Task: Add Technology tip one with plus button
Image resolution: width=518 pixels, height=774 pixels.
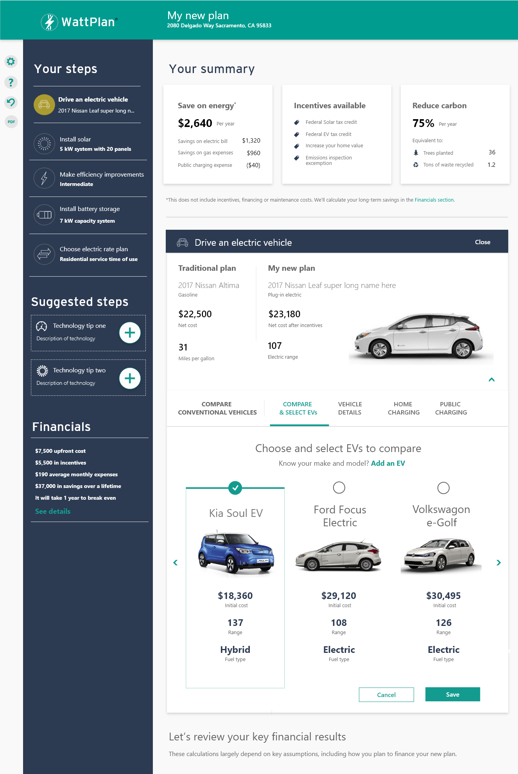Action: point(130,333)
